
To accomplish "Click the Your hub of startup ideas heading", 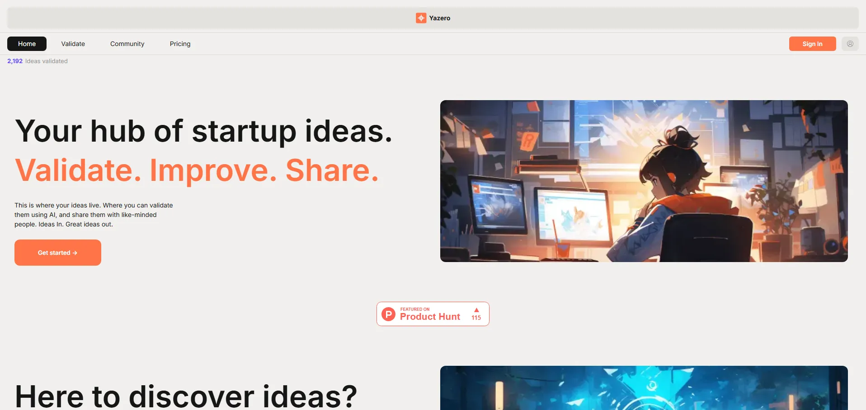I will tap(203, 131).
